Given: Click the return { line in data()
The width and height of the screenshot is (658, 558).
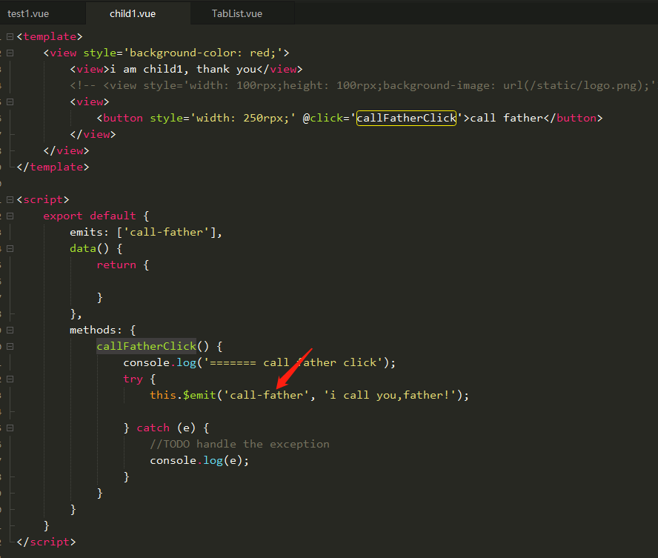Looking at the screenshot, I should point(122,265).
